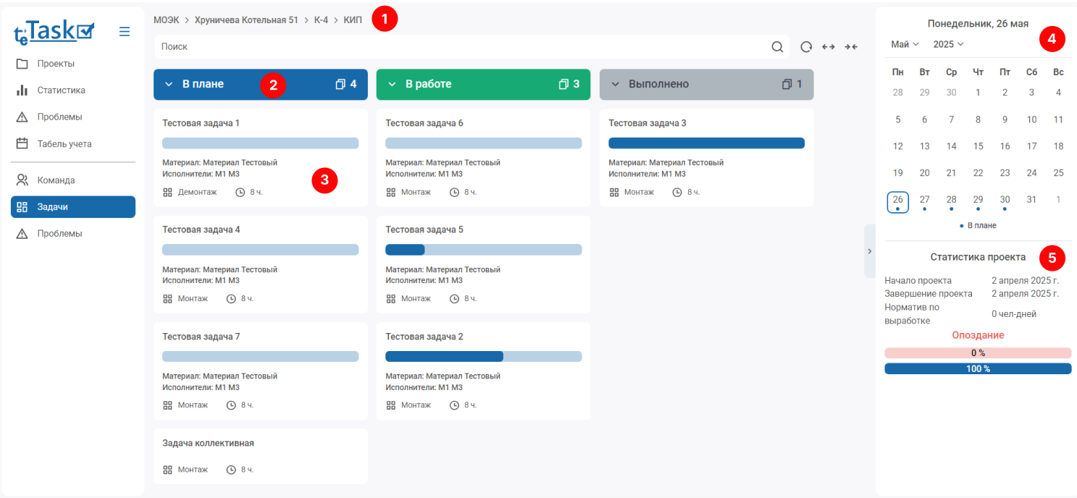Select day 27 in the calendar

click(924, 200)
